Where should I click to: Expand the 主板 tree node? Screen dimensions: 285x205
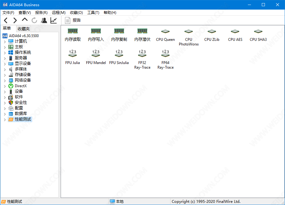[5, 47]
